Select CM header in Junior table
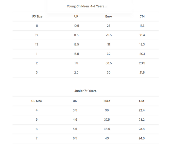The width and height of the screenshot is (174, 153). click(x=142, y=101)
